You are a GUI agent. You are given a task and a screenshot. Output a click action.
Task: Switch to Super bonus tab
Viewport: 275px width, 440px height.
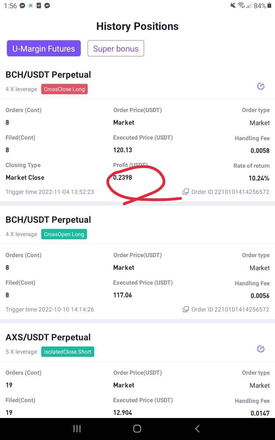coord(116,48)
